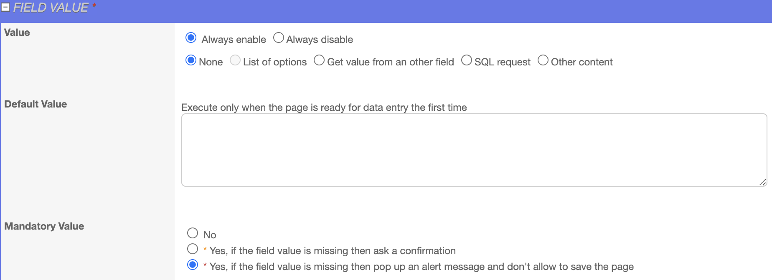Collapse the FIELD VALUE section
The height and width of the screenshot is (280, 772).
[5, 7]
